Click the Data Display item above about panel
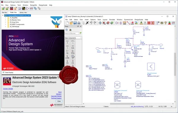178x113 pixels. click(8, 72)
